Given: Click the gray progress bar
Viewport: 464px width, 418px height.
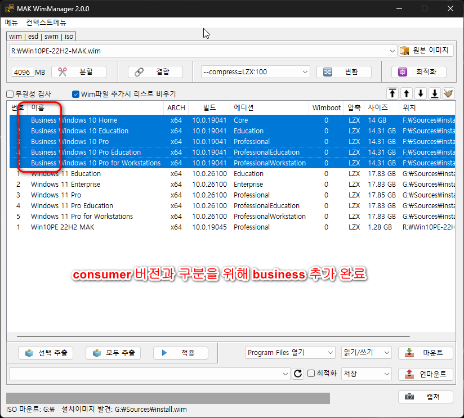Looking at the screenshot, I should coord(168,398).
